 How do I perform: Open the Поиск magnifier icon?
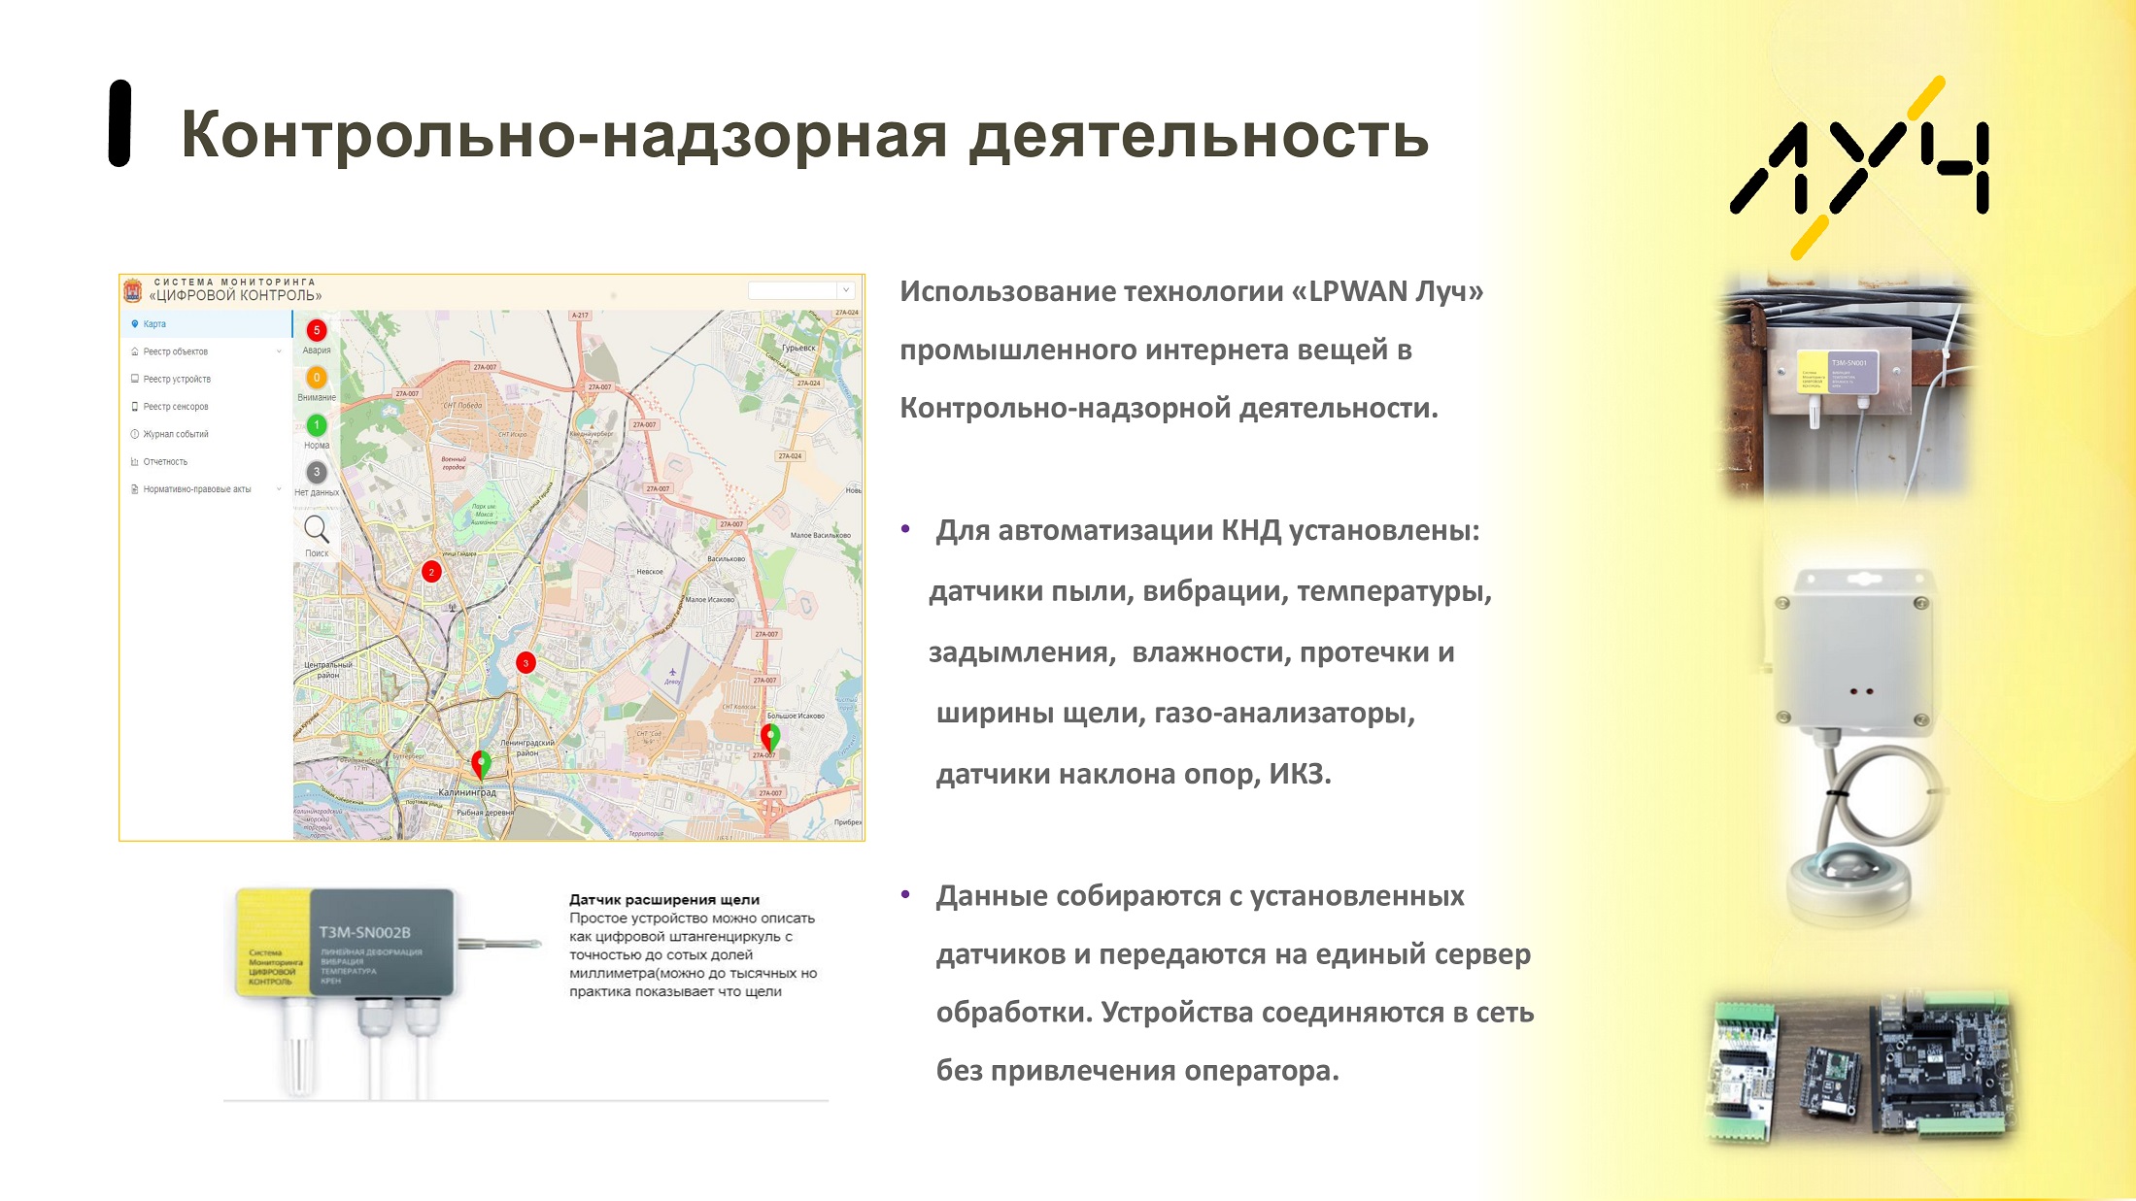pyautogui.click(x=317, y=529)
